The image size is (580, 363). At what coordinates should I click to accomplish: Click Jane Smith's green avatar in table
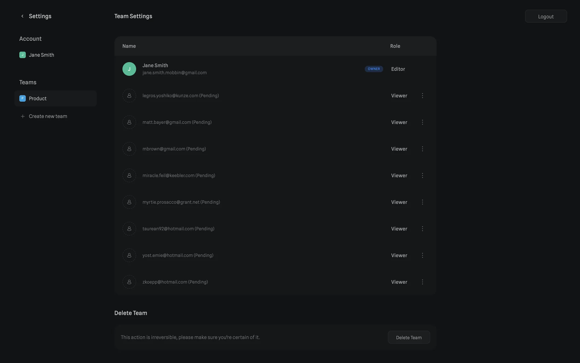pos(129,69)
